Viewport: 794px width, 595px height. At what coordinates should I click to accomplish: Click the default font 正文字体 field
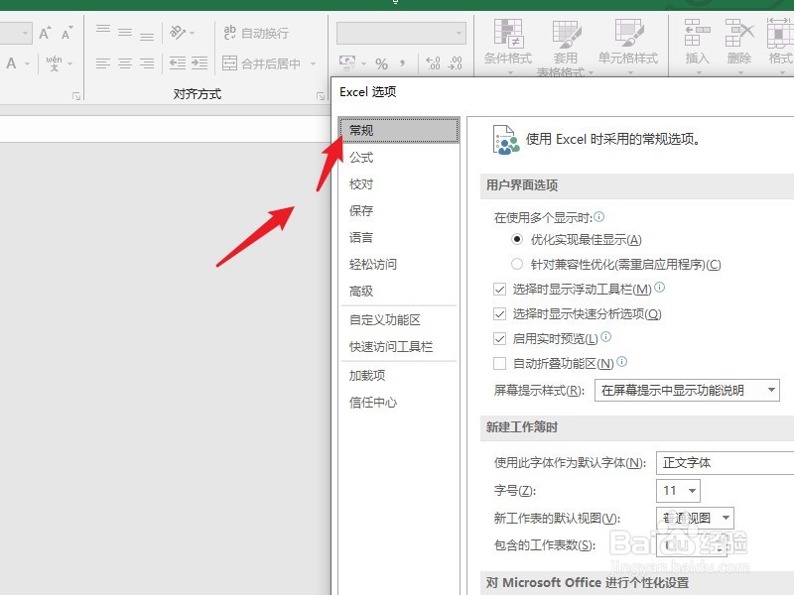point(726,463)
